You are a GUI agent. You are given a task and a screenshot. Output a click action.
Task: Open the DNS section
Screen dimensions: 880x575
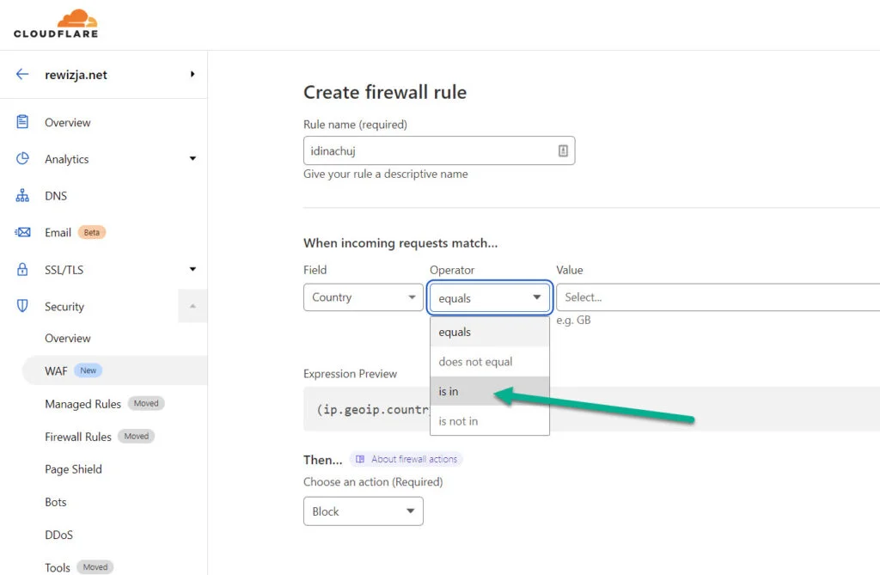tap(56, 196)
